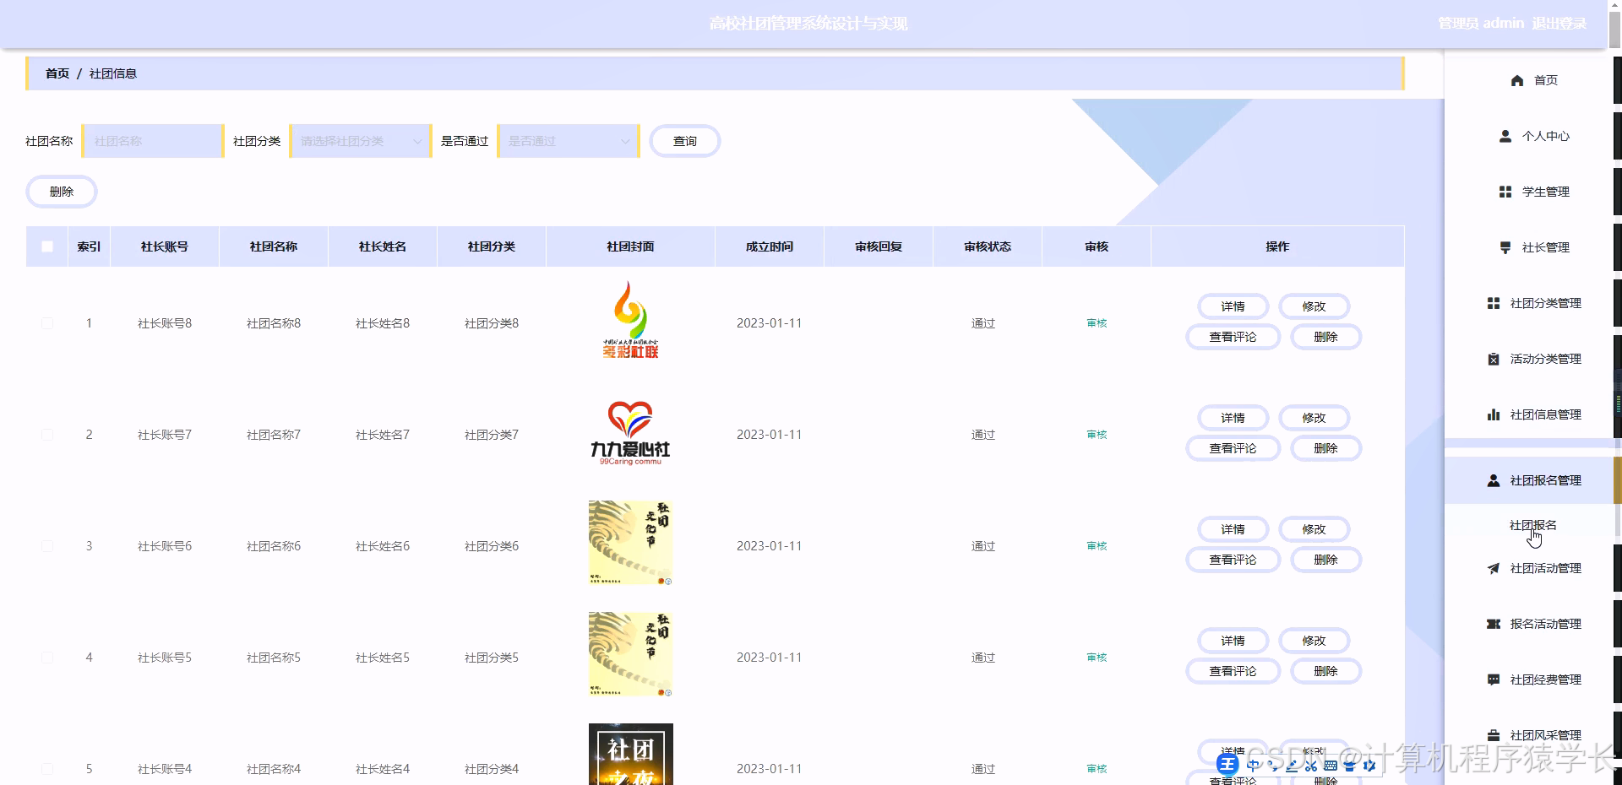Click the 社团名称8 table cell

point(274,323)
